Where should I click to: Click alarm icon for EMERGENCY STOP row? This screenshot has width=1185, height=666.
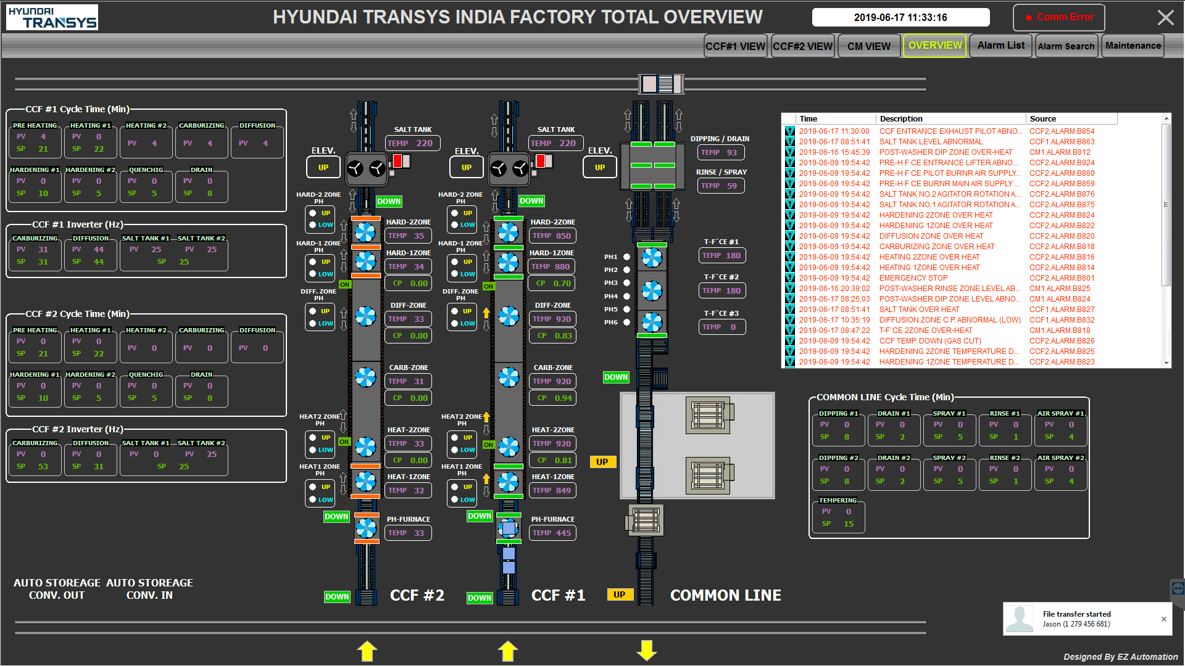tap(789, 278)
